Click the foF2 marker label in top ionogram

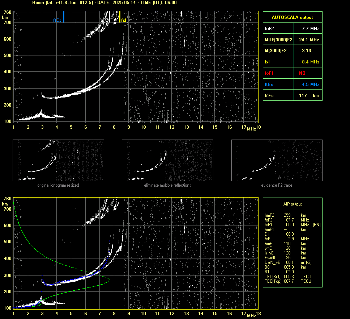tap(104, 20)
